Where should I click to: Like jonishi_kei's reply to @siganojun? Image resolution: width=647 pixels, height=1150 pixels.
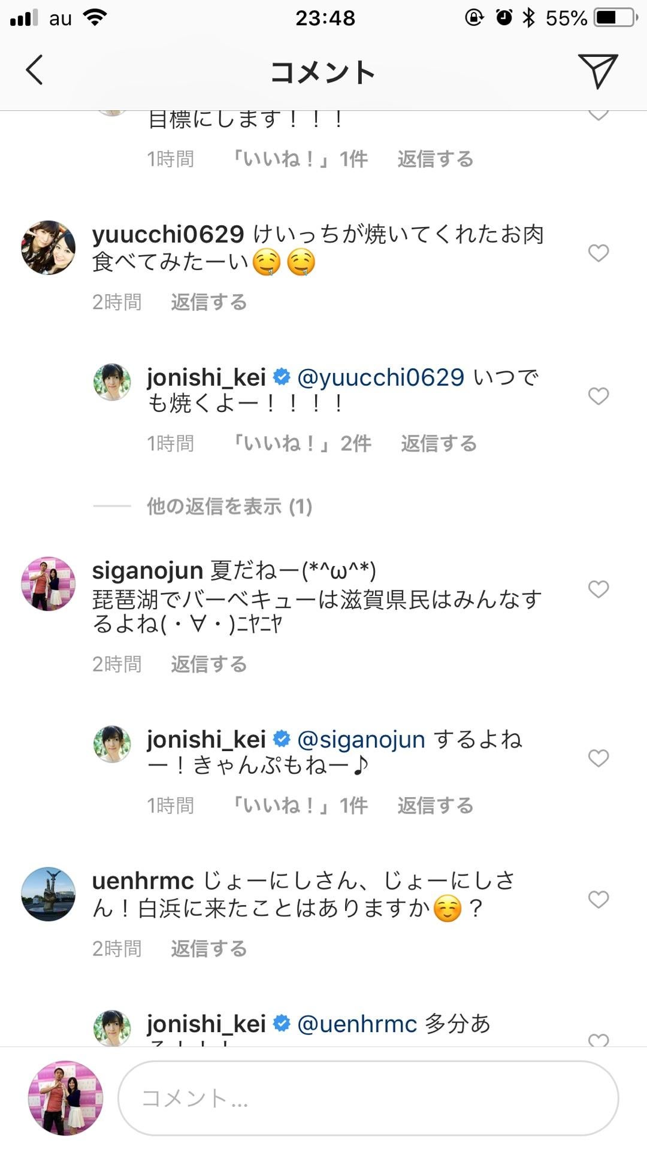click(x=598, y=758)
